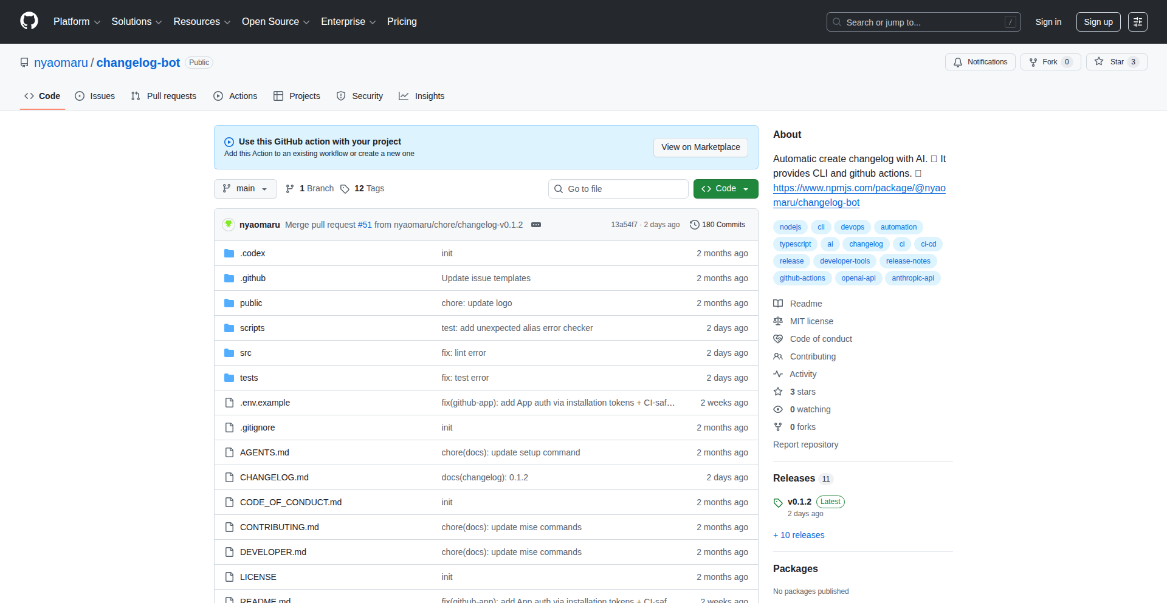Click the v0.1.2 release tag icon
This screenshot has width=1167, height=603.
click(x=778, y=502)
